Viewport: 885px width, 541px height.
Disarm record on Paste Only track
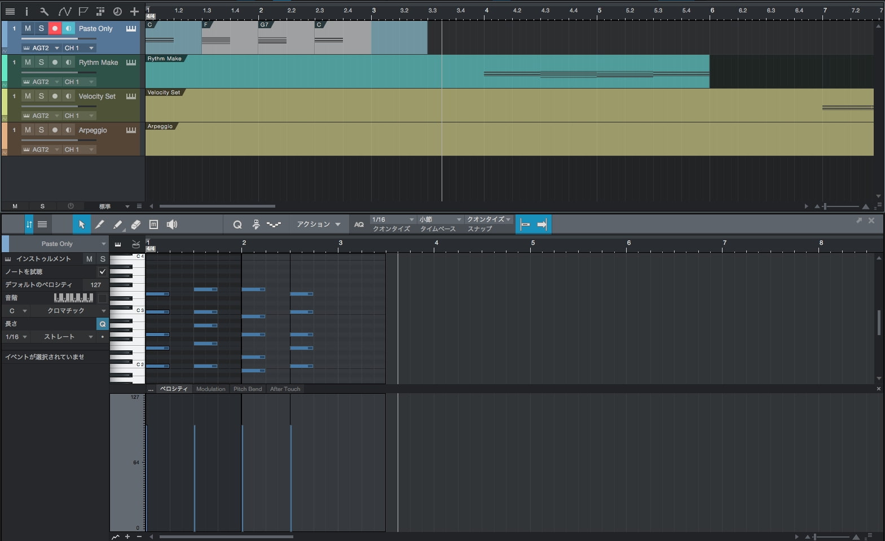pos(55,28)
